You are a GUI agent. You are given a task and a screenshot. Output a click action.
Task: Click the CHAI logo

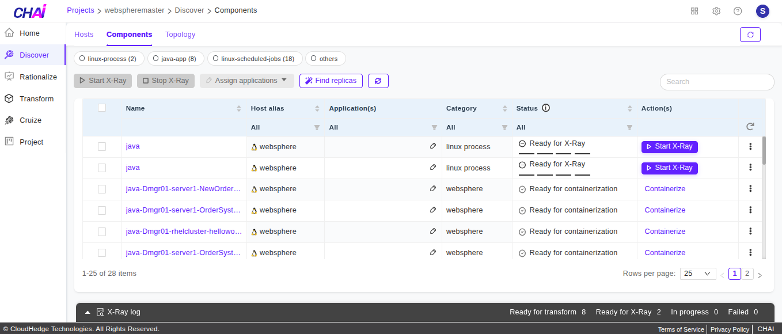(29, 11)
